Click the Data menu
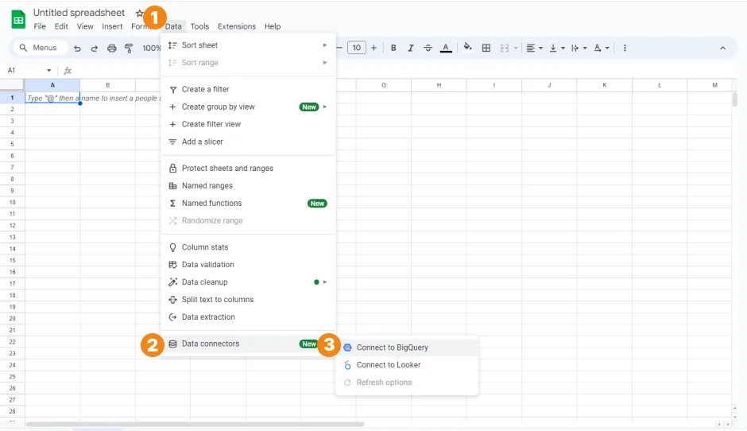 (x=173, y=26)
